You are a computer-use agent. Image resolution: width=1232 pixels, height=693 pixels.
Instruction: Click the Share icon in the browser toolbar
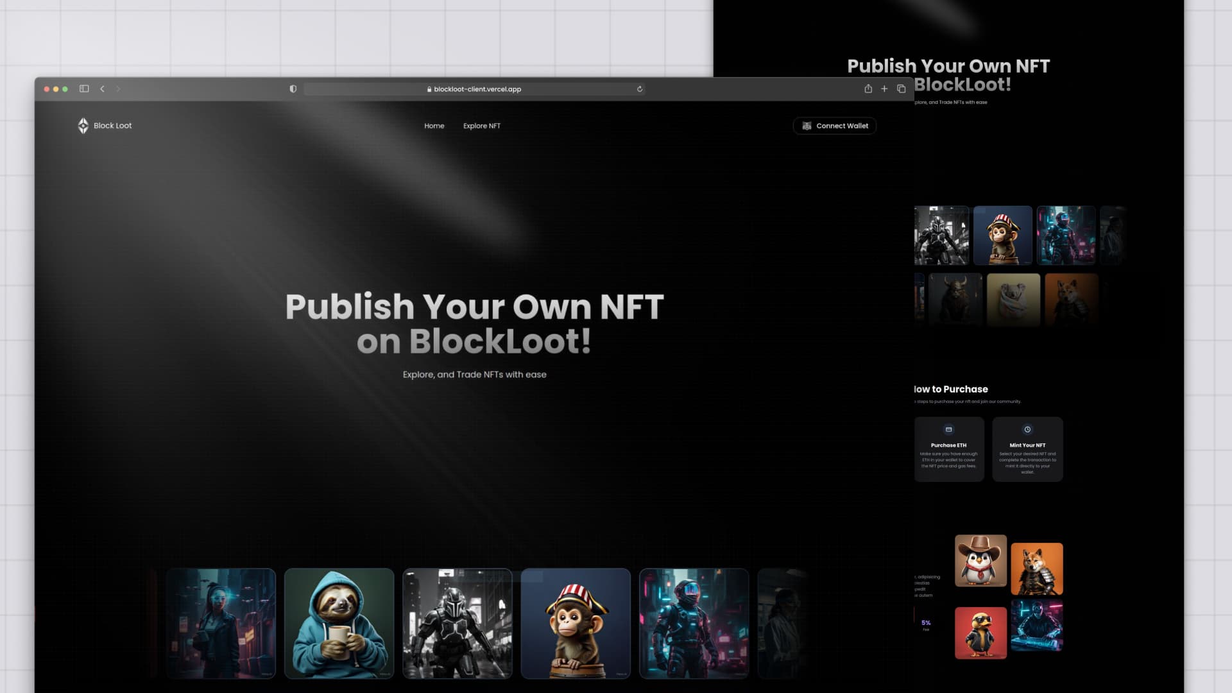(x=868, y=89)
